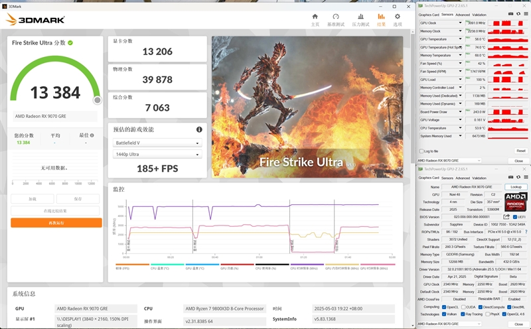Click the info icon next to 最佳
Image resolution: width=531 pixels, height=329 pixels.
pos(91,135)
